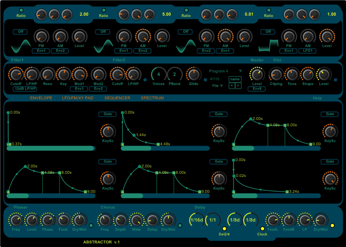Click the Mod1 knob

pyautogui.click(x=79, y=75)
